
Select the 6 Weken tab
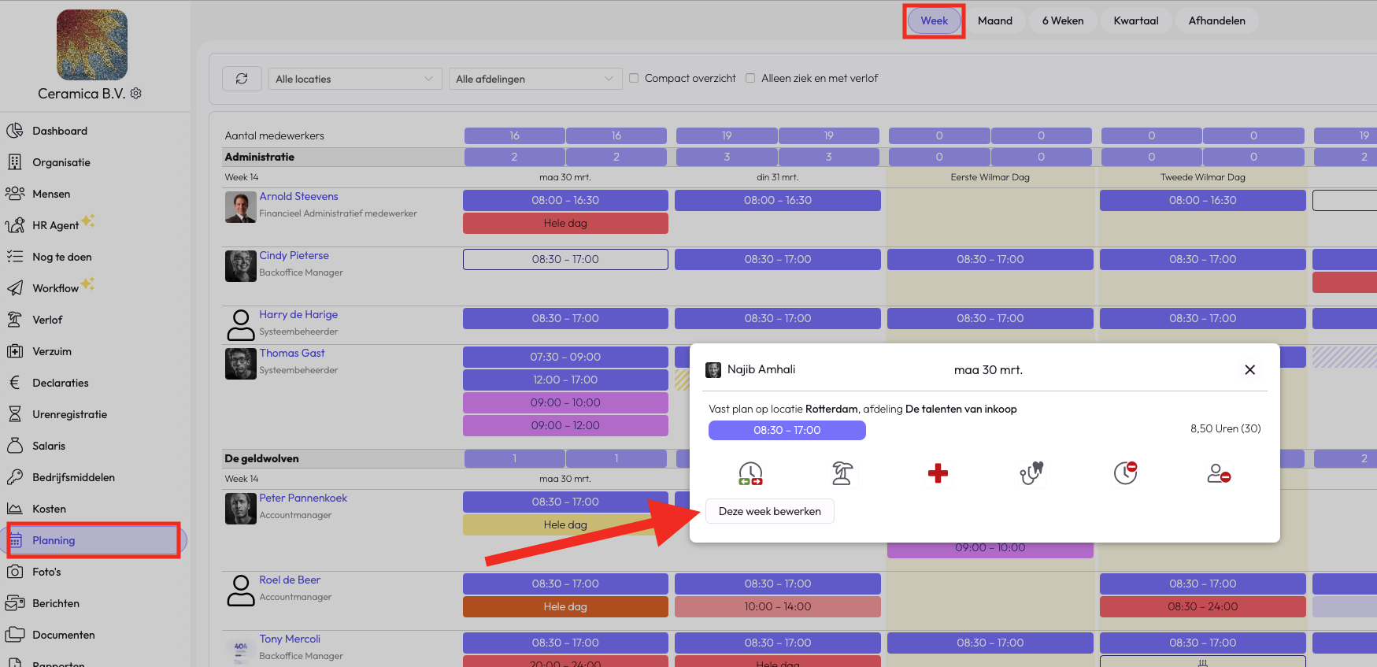[x=1063, y=21]
